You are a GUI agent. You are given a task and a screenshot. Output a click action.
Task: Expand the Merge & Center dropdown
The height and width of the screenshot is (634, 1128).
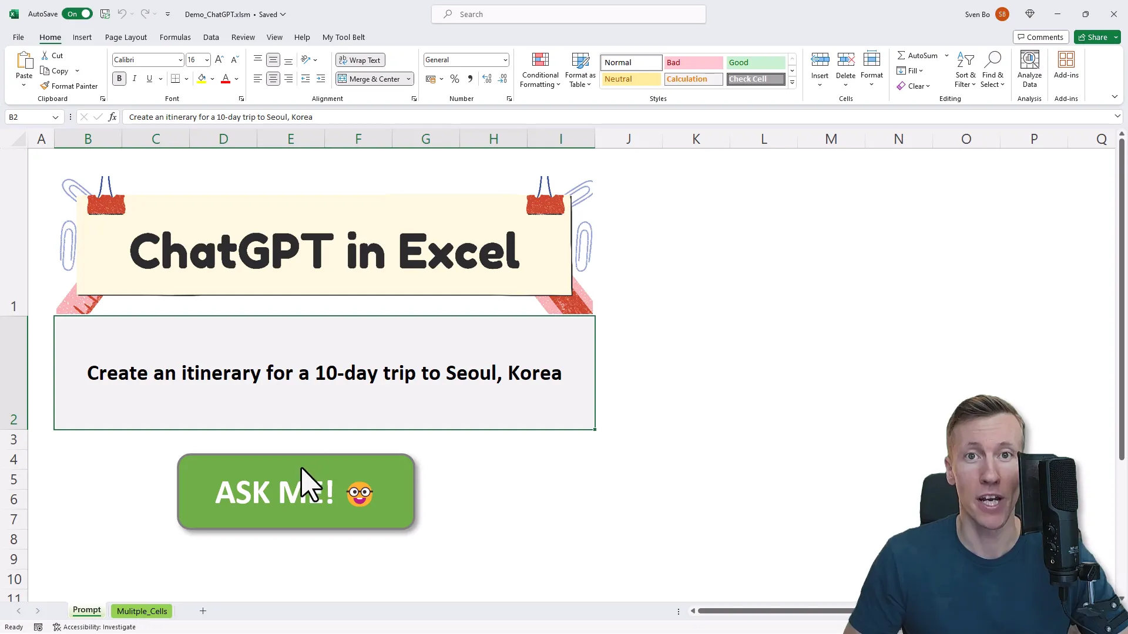click(408, 78)
